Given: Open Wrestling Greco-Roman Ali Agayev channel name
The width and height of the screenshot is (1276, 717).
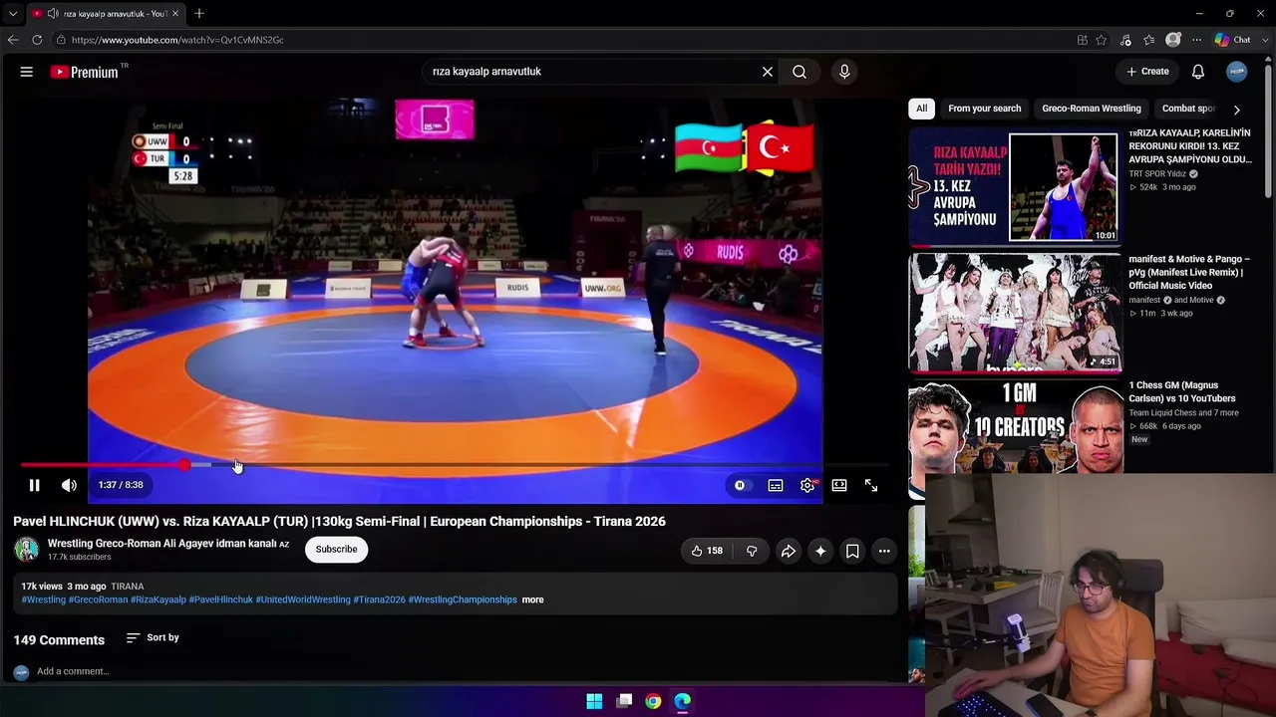Looking at the screenshot, I should pyautogui.click(x=161, y=544).
